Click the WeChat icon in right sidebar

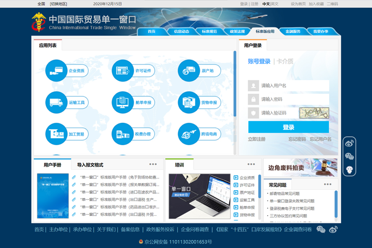click(349, 156)
